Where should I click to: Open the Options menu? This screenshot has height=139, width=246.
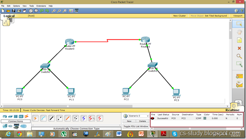pos(16,6)
